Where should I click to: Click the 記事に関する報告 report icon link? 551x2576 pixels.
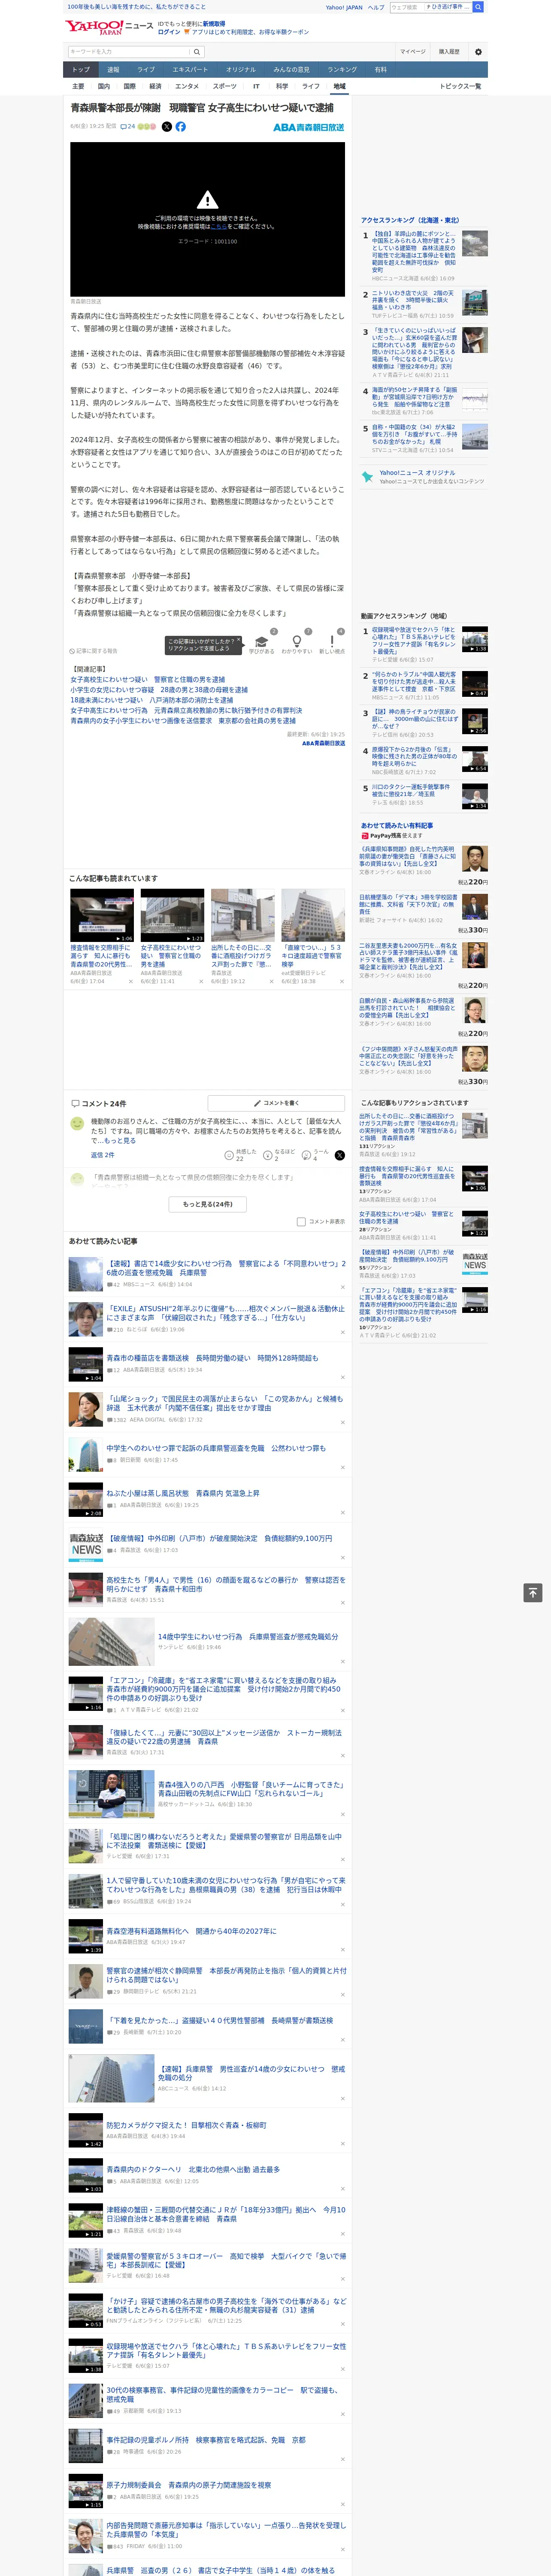click(x=95, y=651)
